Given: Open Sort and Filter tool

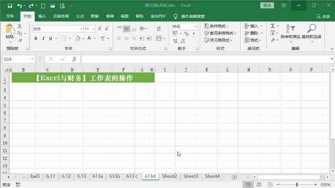Looking at the screenshot, I should point(290,32).
